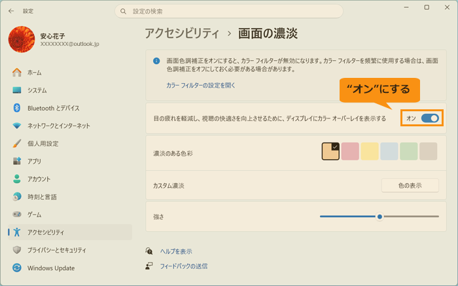Select Windows Update in sidebar
The image size is (458, 286).
pos(70,268)
